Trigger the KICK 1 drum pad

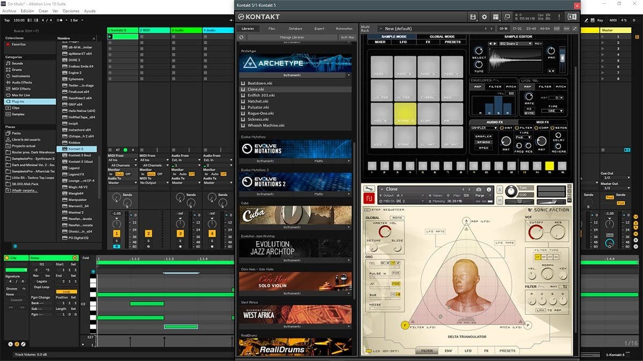point(382,138)
